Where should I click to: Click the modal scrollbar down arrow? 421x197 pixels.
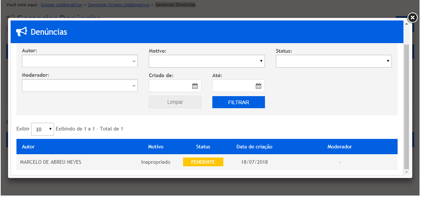406,172
